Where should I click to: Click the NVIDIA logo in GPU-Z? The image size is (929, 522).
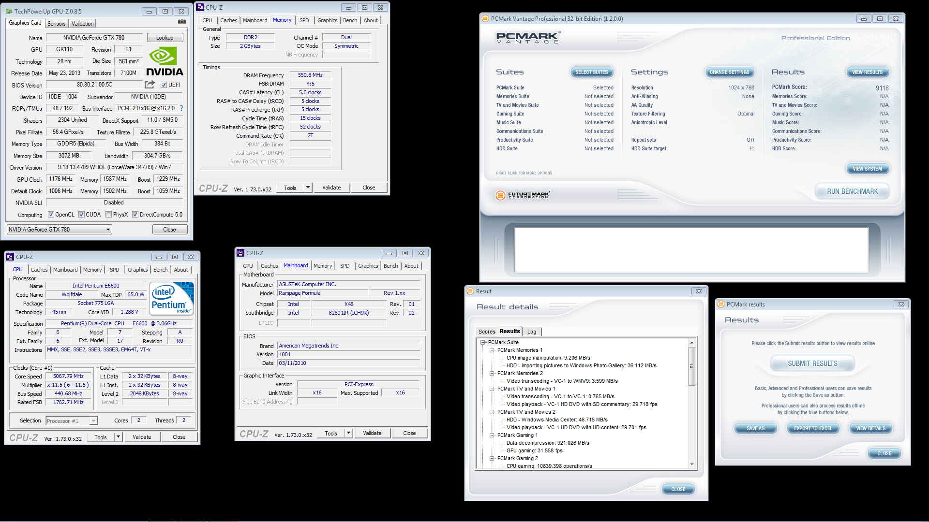point(165,61)
